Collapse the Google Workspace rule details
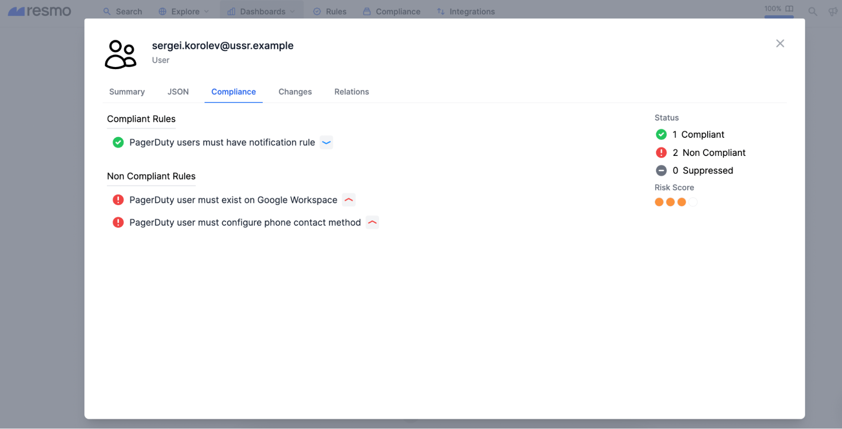This screenshot has width=842, height=429. point(348,200)
